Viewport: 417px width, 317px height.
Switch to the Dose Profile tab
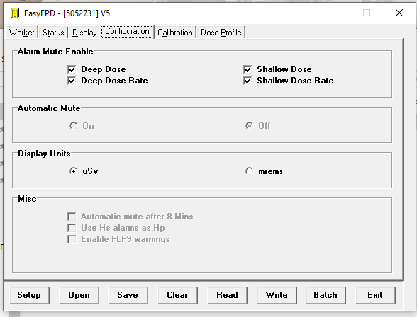[x=221, y=33]
